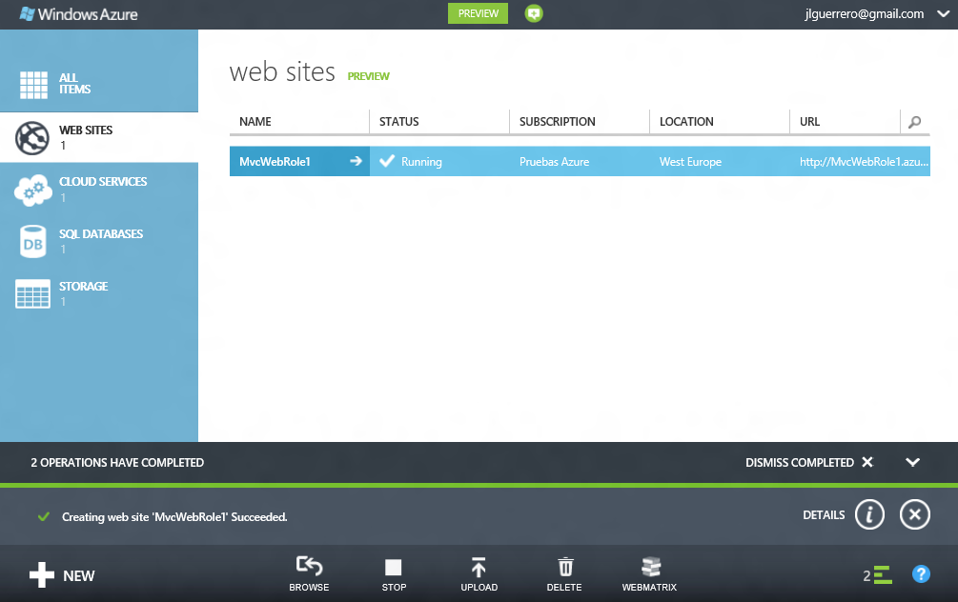The width and height of the screenshot is (958, 602).
Task: Click the Browse icon in bottom toolbar
Action: (x=309, y=567)
